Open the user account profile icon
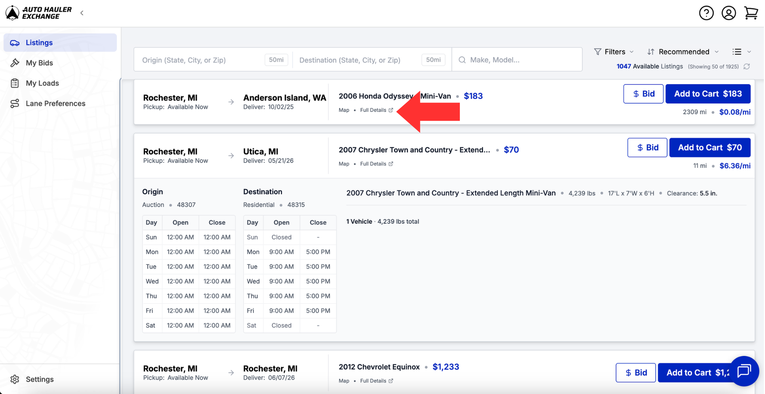The width and height of the screenshot is (765, 394). tap(728, 13)
